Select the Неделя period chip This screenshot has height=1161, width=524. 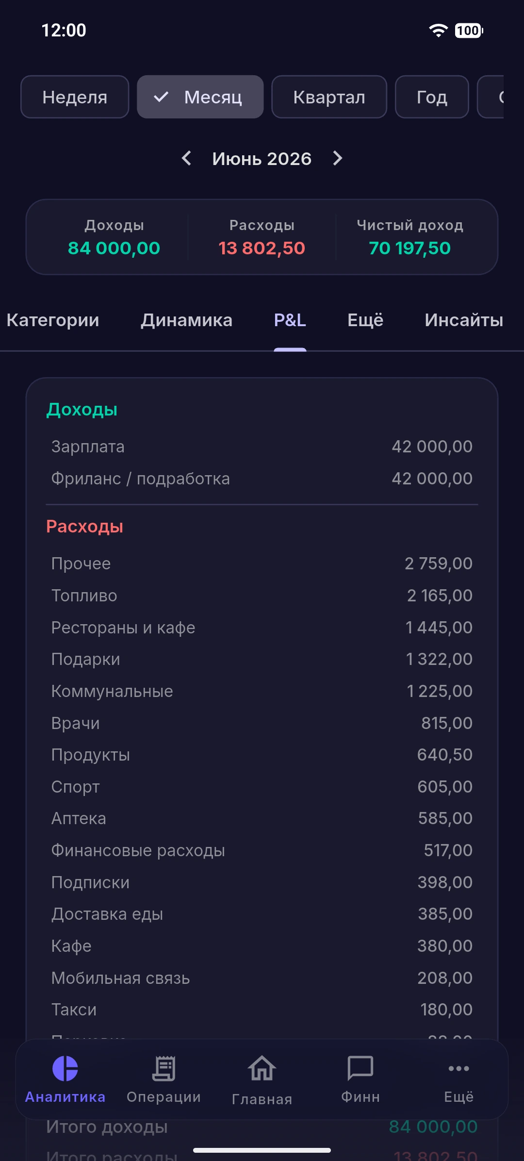(75, 97)
